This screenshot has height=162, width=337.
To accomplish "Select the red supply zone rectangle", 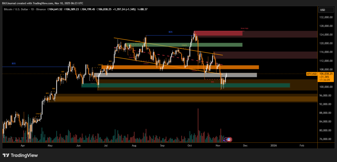I will [x=218, y=33].
